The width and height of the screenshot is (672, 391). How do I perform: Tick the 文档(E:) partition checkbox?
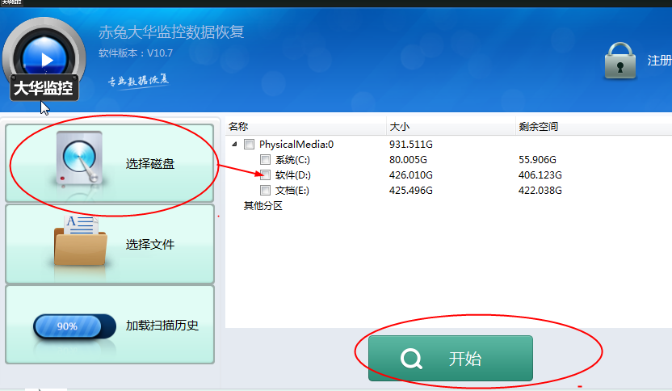click(265, 191)
